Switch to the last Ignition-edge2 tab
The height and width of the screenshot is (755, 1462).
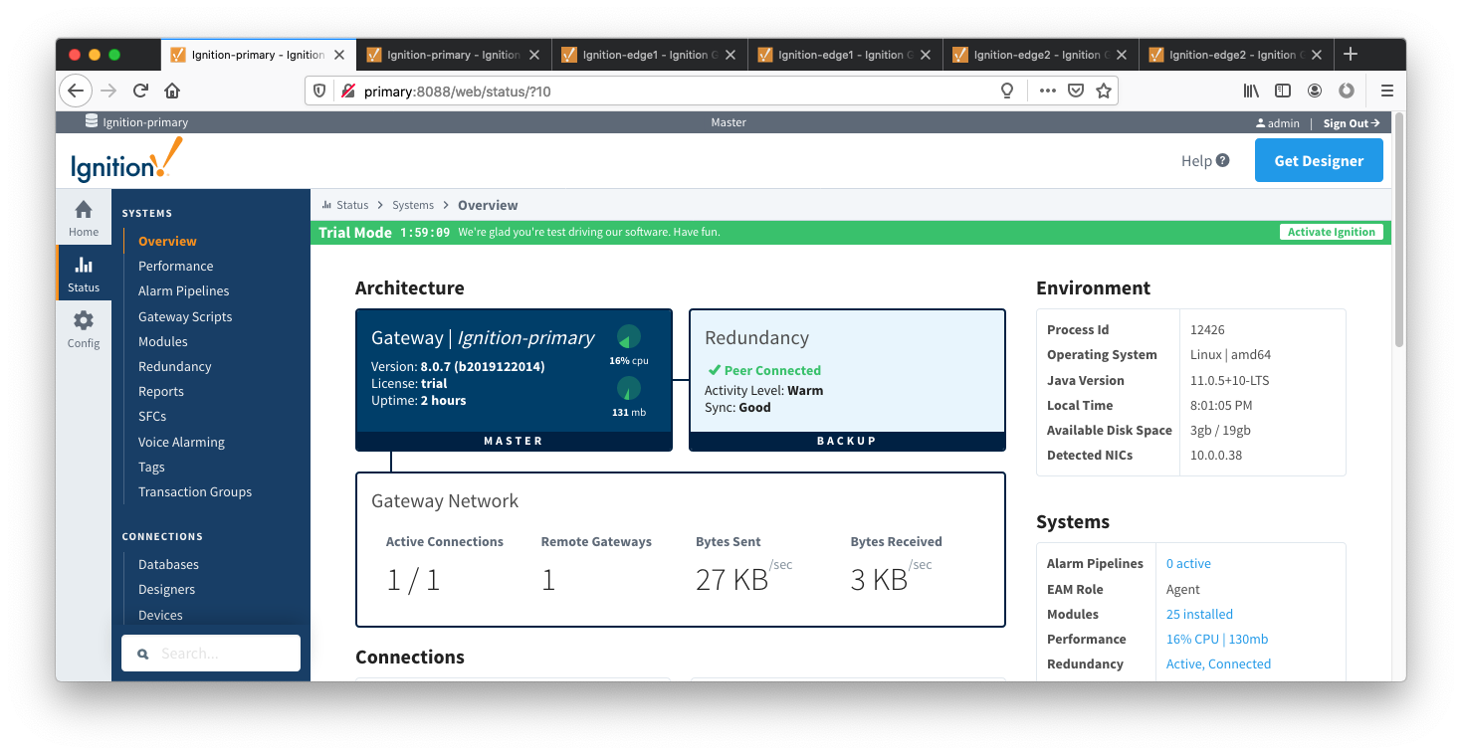tap(1235, 55)
